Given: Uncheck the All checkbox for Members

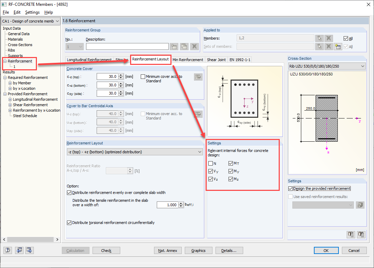Looking at the screenshot, I should click(x=346, y=38).
